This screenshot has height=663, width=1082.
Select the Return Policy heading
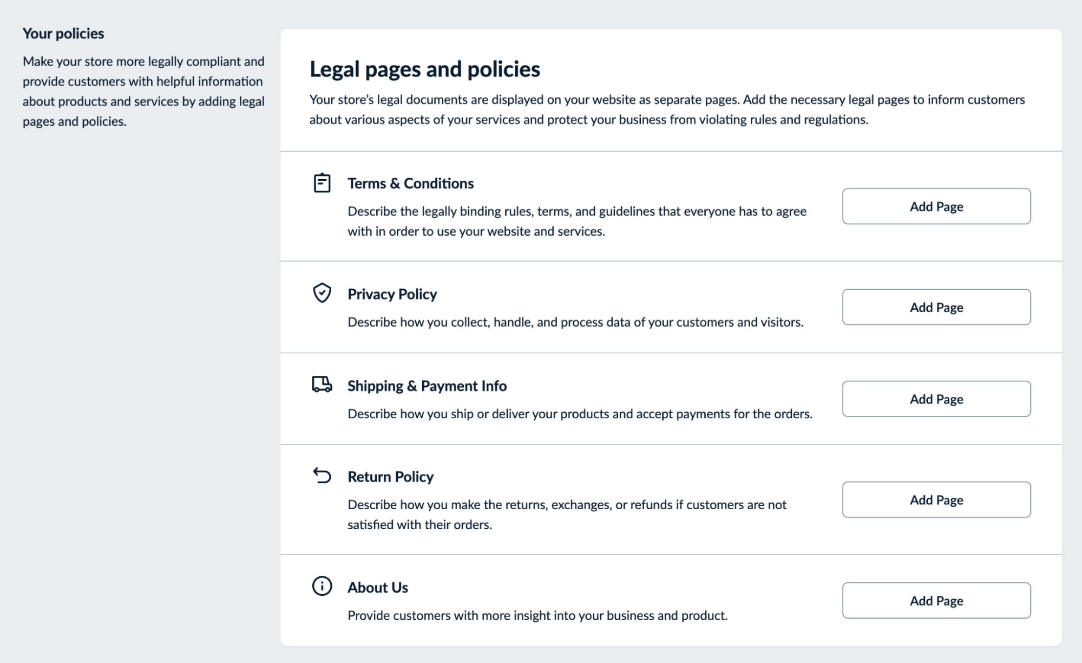coord(390,477)
